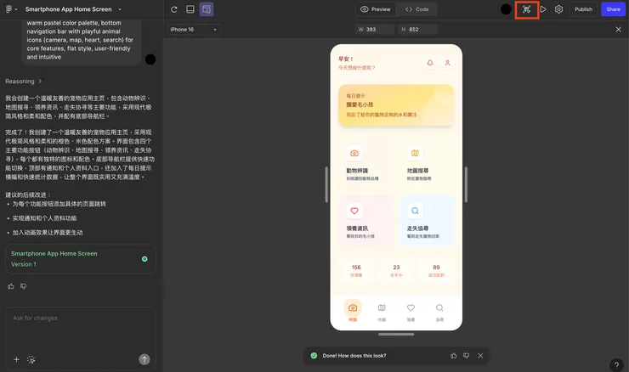Toggle the highlighted side panel layout icon

click(207, 9)
